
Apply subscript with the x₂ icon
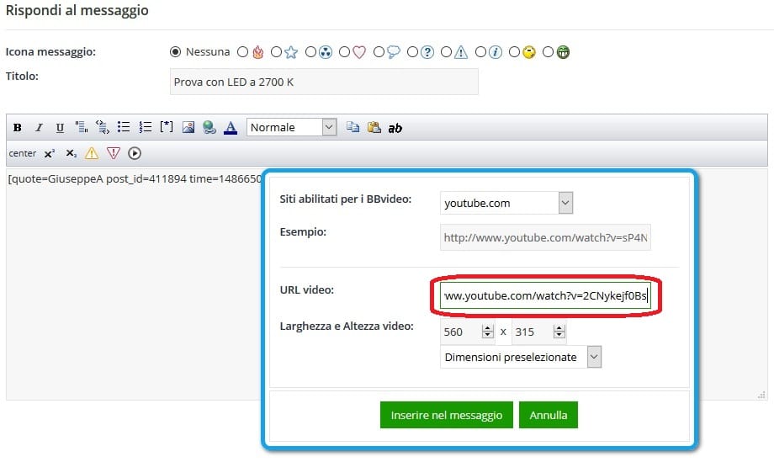[x=71, y=153]
